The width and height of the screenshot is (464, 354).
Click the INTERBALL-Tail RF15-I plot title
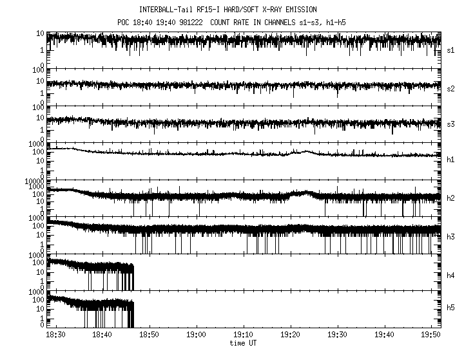click(227, 10)
